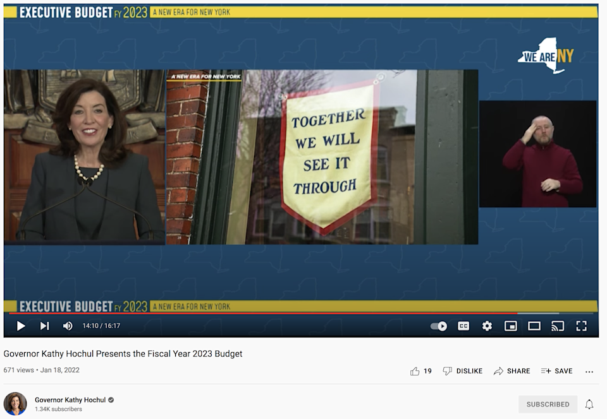607x419 pixels.
Task: Open the notification bell options
Action: (589, 404)
